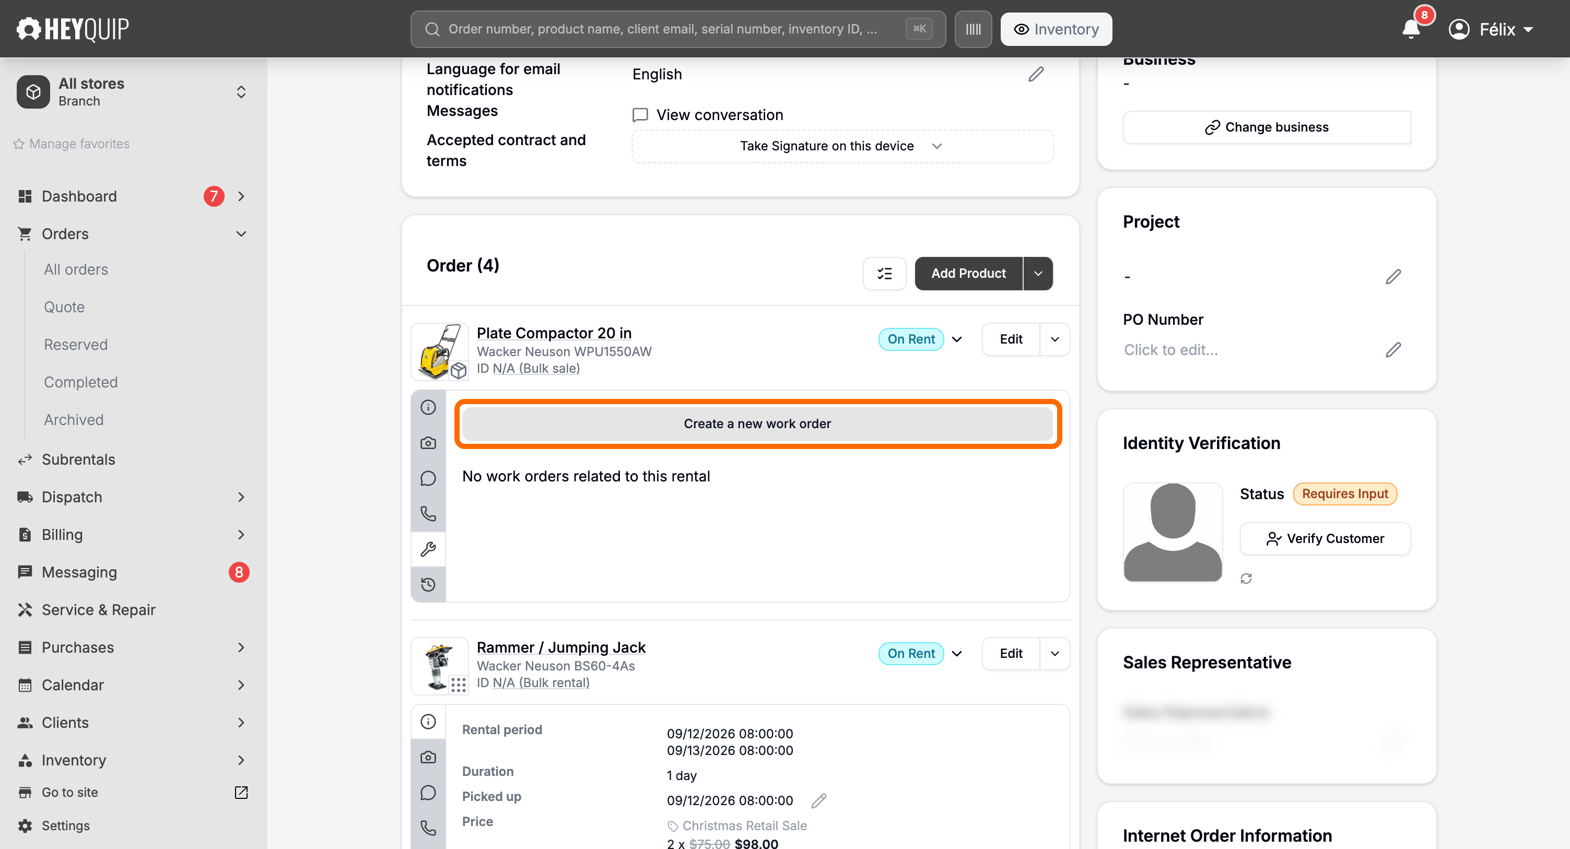Viewport: 1570px width, 849px height.
Task: Open Take Signature on this device dropdown
Action: coord(842,146)
